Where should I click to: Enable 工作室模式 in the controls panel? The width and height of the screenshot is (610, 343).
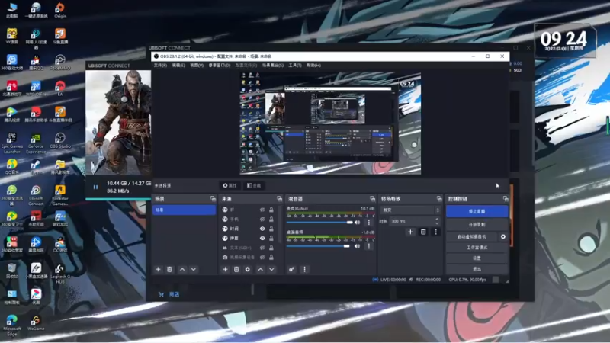pos(477,247)
